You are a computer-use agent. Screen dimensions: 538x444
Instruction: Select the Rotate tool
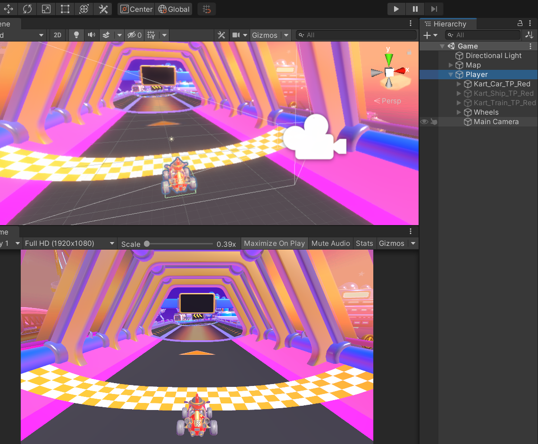pyautogui.click(x=27, y=9)
